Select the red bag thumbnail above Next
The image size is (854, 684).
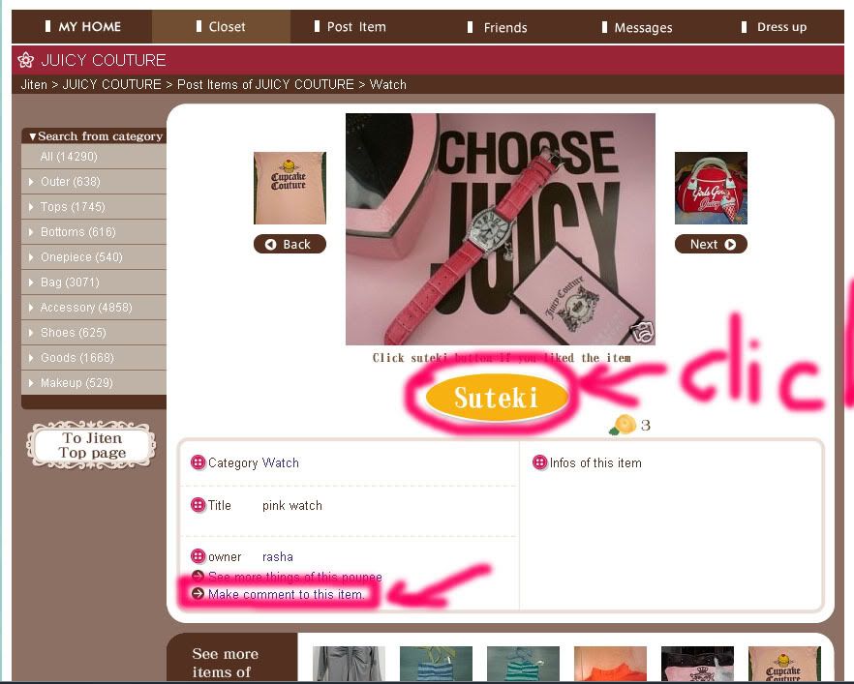(x=711, y=188)
